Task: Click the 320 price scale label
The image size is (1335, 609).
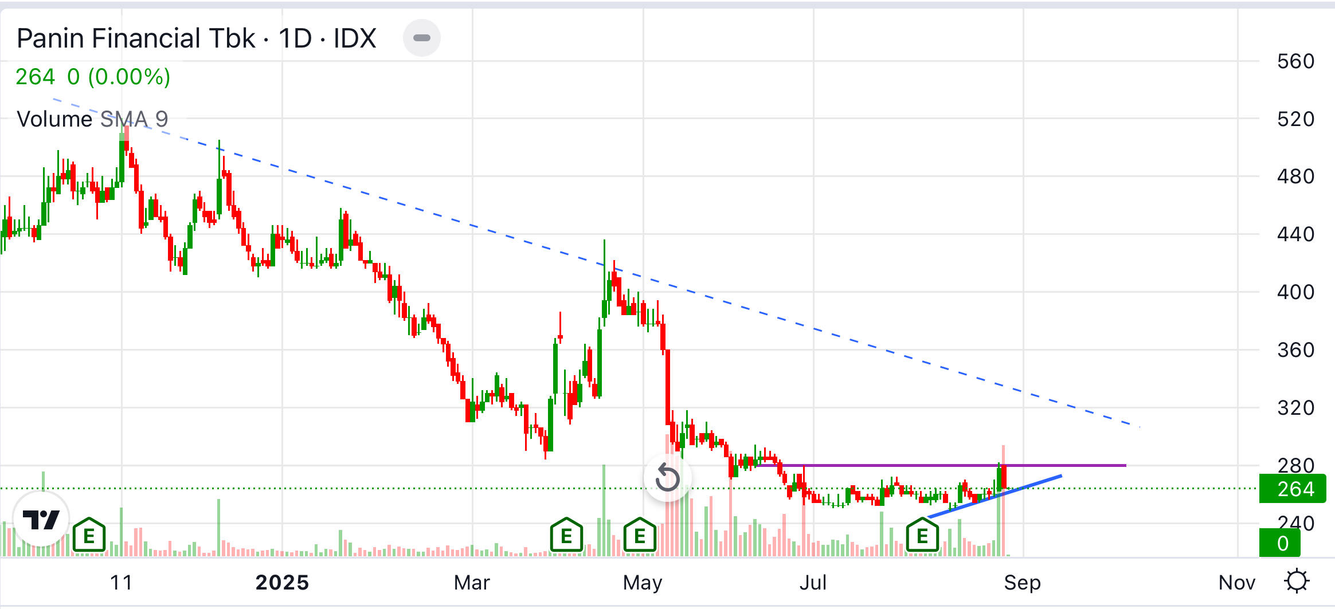Action: (x=1295, y=408)
